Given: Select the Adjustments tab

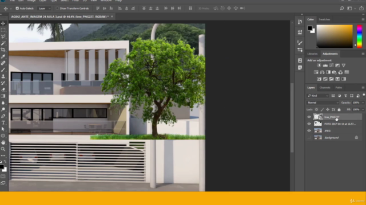Looking at the screenshot, I should coord(330,54).
